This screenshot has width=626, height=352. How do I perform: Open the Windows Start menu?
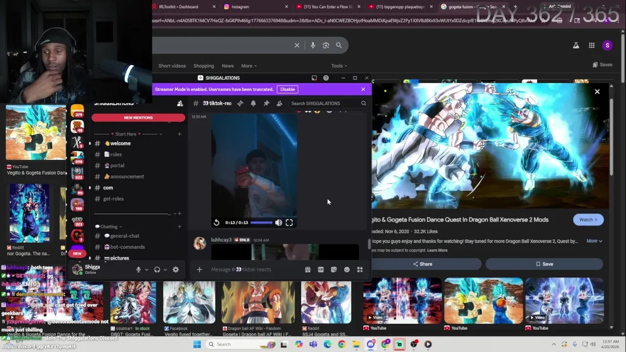(x=197, y=344)
